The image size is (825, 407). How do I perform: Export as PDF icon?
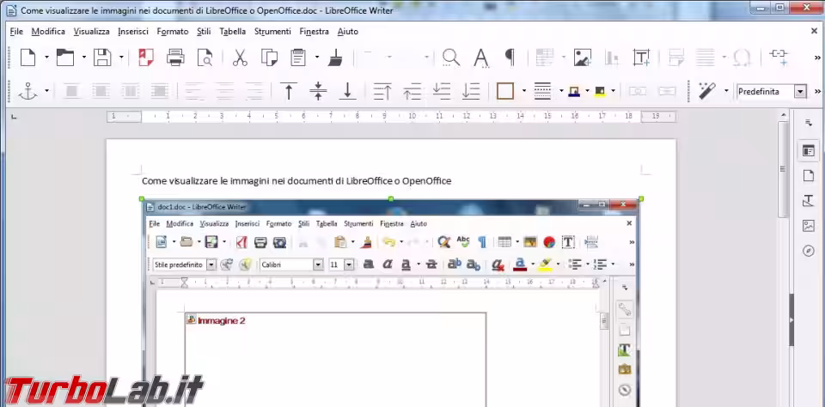tap(146, 57)
